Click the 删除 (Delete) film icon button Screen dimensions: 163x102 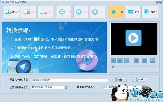(29, 12)
